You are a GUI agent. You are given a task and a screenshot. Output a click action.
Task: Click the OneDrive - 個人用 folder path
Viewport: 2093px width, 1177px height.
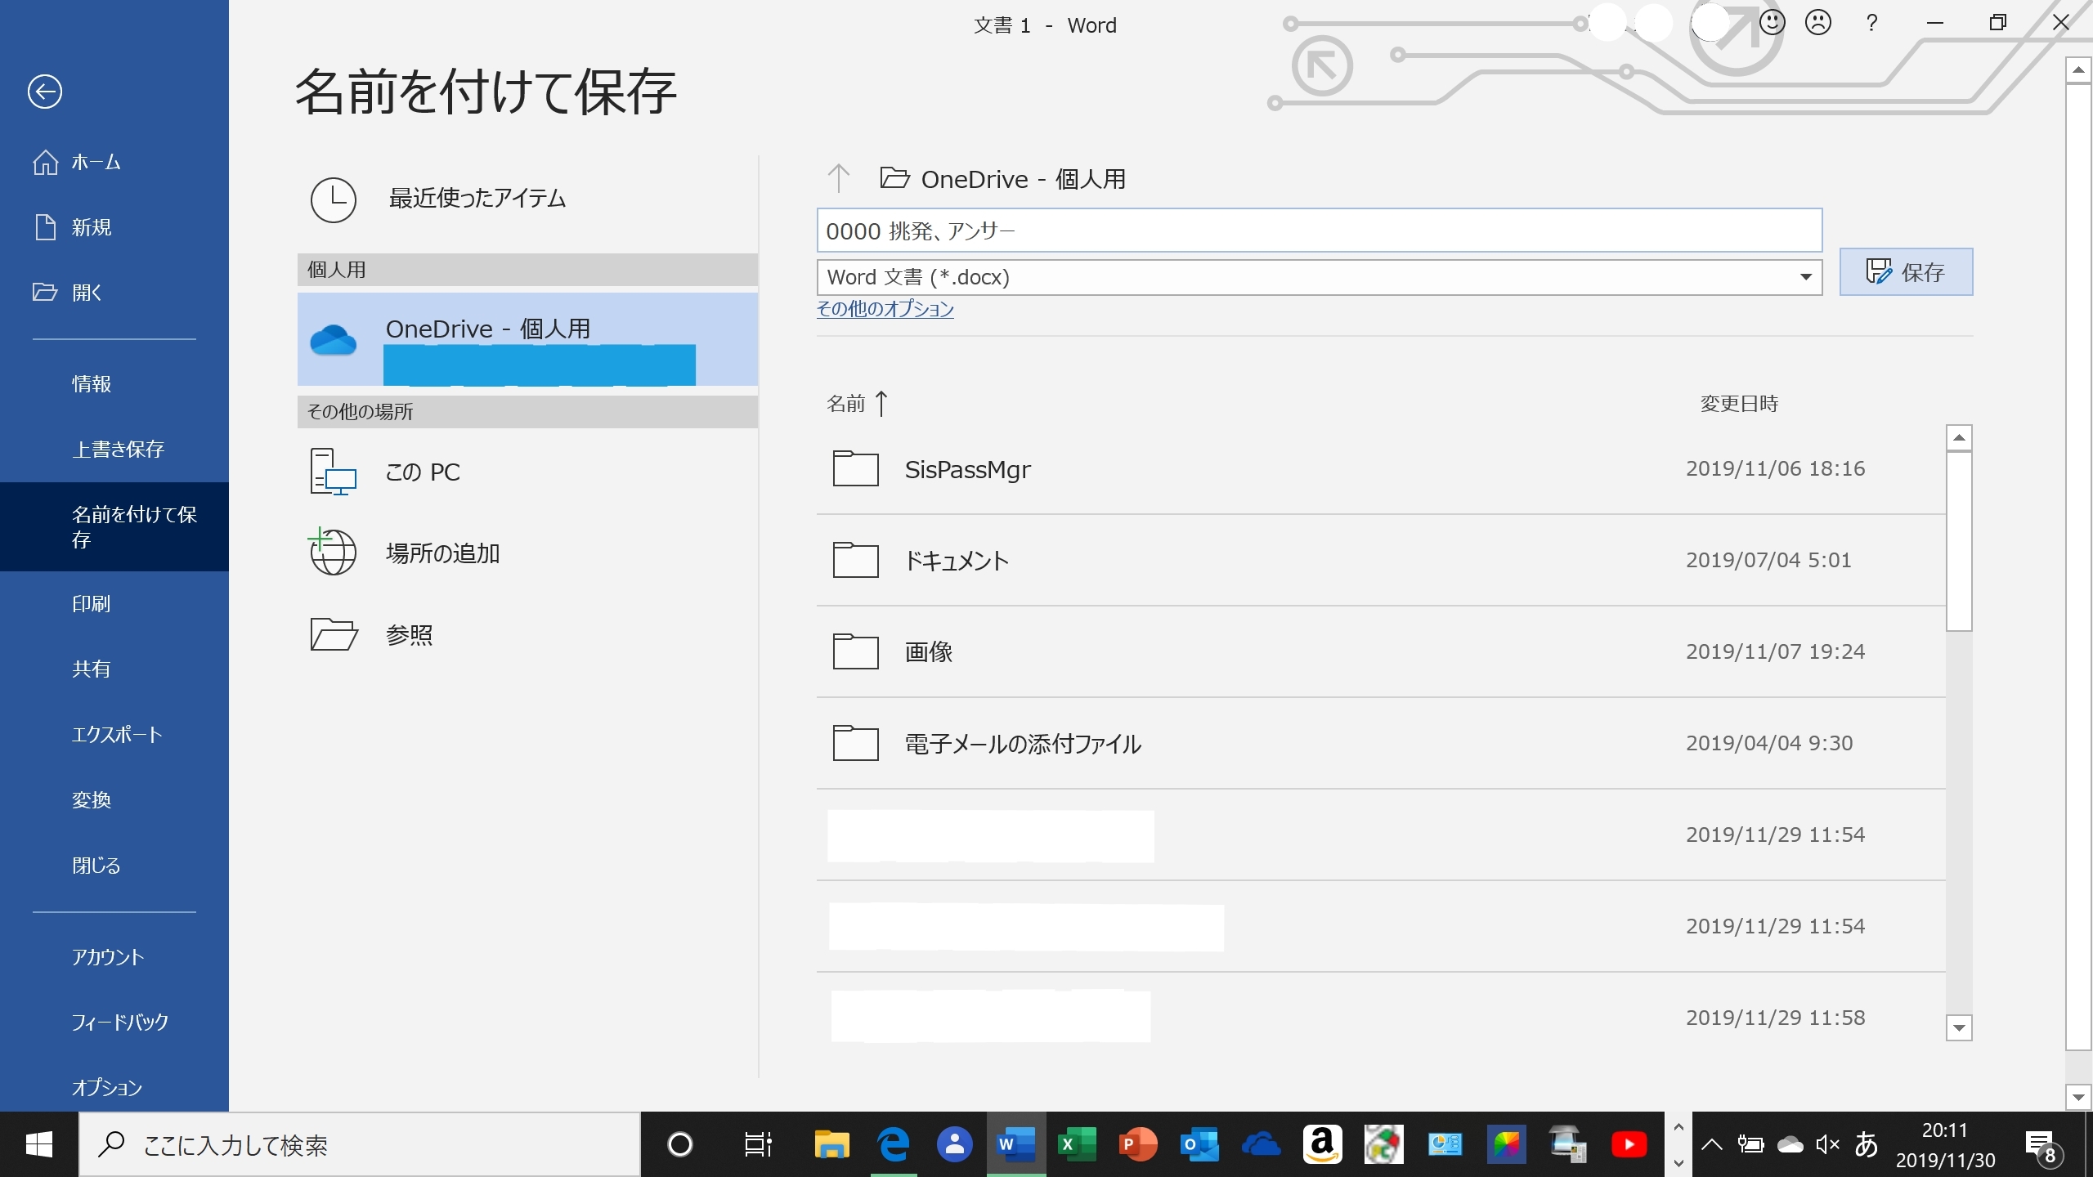(1003, 179)
